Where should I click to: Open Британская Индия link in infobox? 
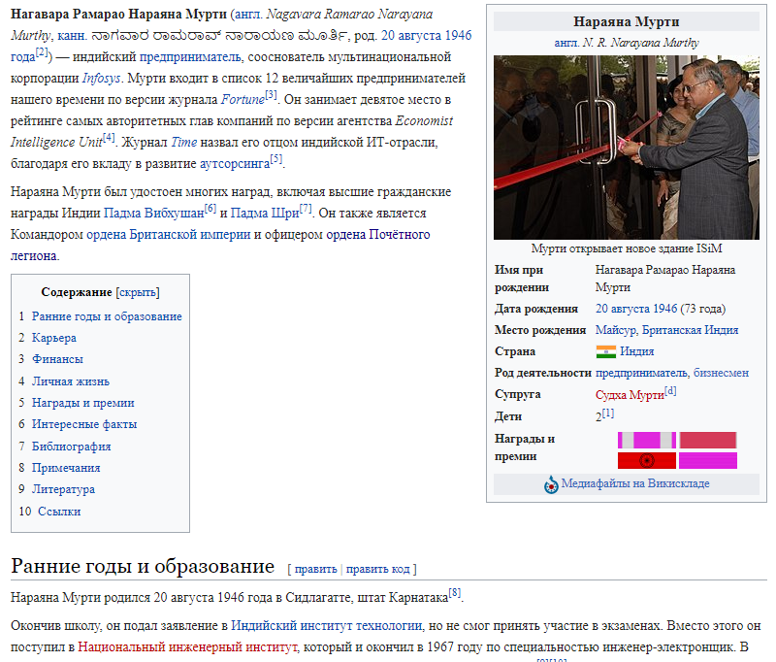coord(690,330)
